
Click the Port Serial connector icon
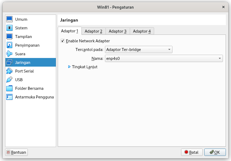point(9,71)
